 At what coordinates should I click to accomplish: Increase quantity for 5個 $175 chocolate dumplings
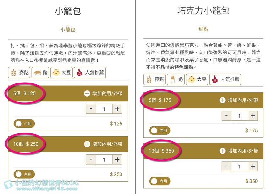[x=253, y=116]
